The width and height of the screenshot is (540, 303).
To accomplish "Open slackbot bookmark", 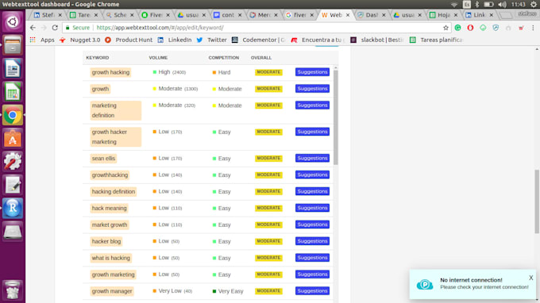I will tap(376, 40).
